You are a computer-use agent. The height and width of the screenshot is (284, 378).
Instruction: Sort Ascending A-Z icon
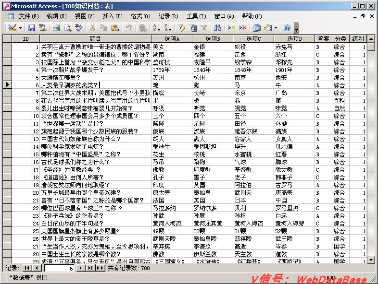[156, 28]
